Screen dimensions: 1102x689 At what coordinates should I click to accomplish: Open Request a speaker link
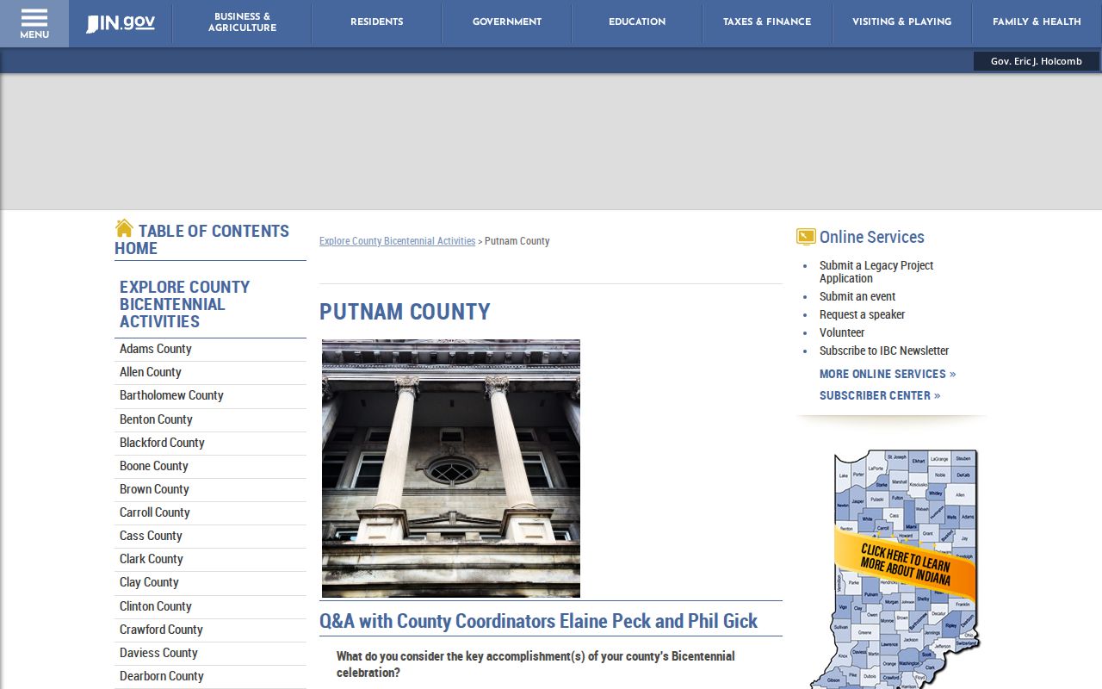862,314
